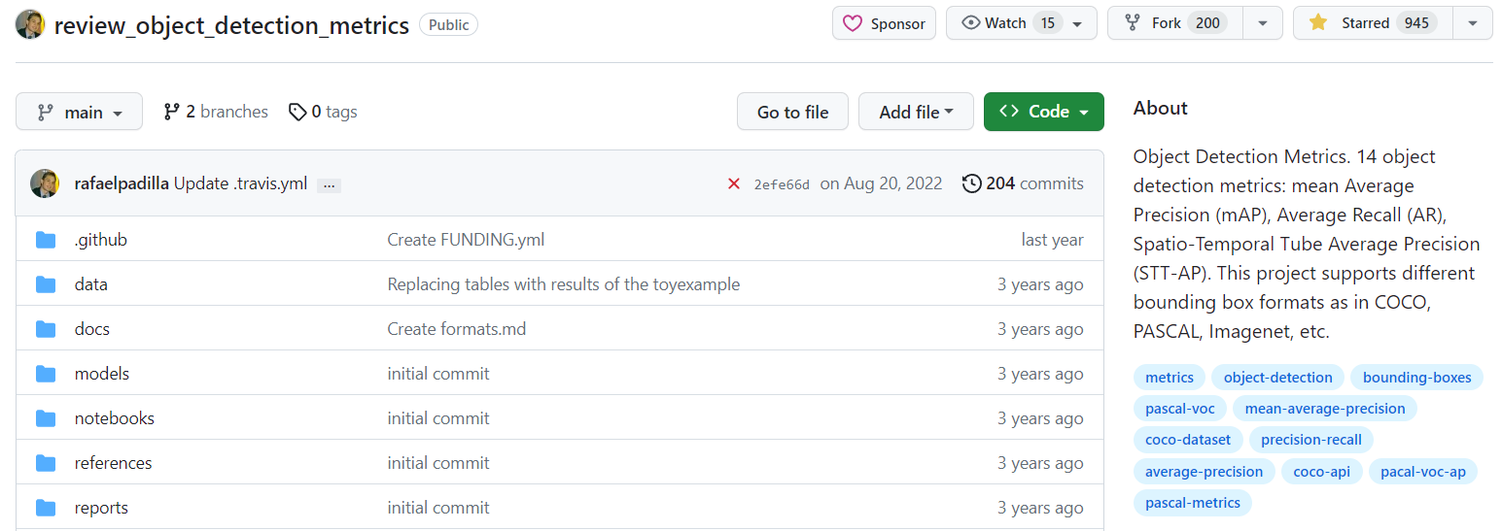Viewport: 1502px width, 531px height.
Task: Open commit history via 204 commits
Action: (x=1023, y=183)
